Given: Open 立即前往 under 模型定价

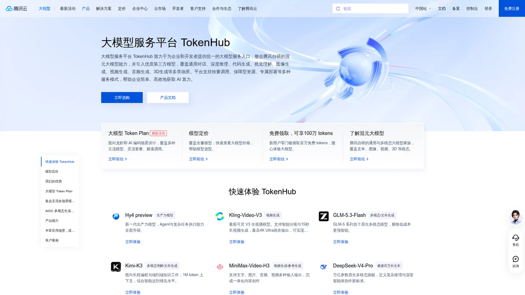Looking at the screenshot, I should 198,159.
